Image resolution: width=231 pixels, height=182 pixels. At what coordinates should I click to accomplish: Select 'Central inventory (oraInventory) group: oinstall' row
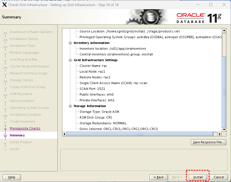116,54
